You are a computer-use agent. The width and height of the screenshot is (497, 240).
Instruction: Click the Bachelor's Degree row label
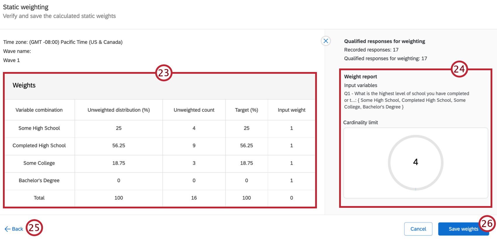pos(39,181)
